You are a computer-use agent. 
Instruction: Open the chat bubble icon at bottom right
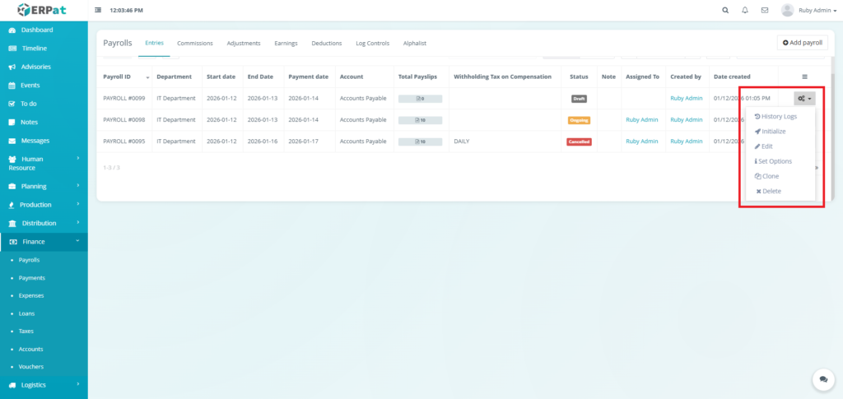point(822,379)
